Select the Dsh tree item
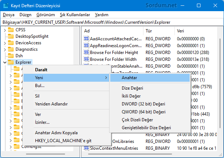Image resolution: width=224 pixels, height=158 pixels. [x=19, y=56]
